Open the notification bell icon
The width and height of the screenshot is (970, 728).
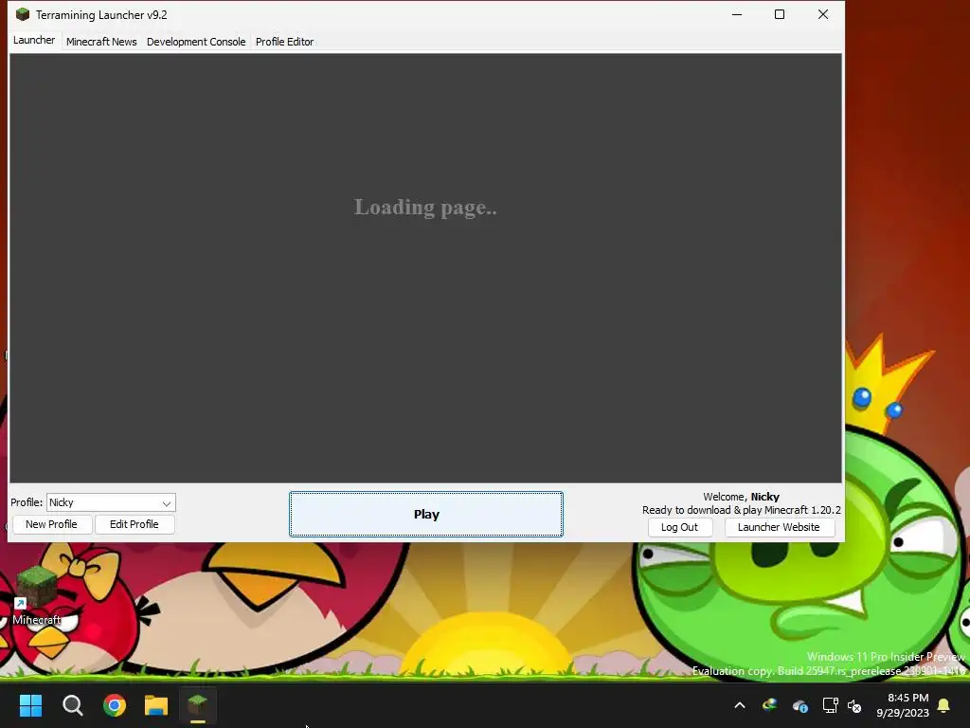[944, 705]
